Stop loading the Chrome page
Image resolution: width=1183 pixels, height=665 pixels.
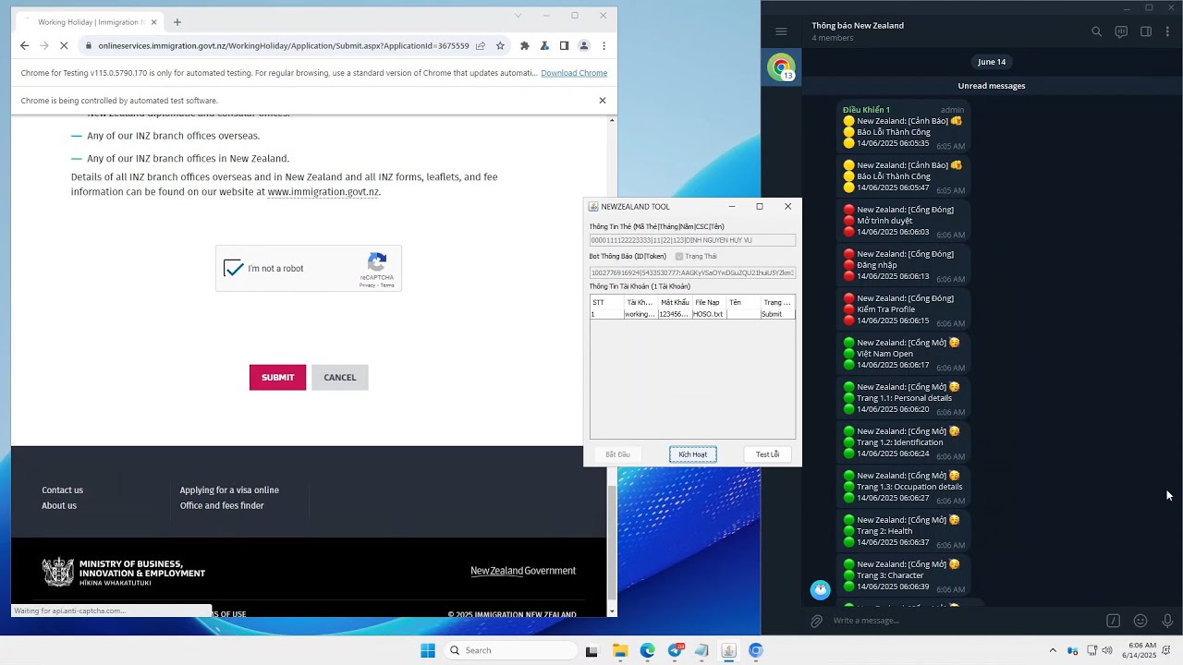63,45
